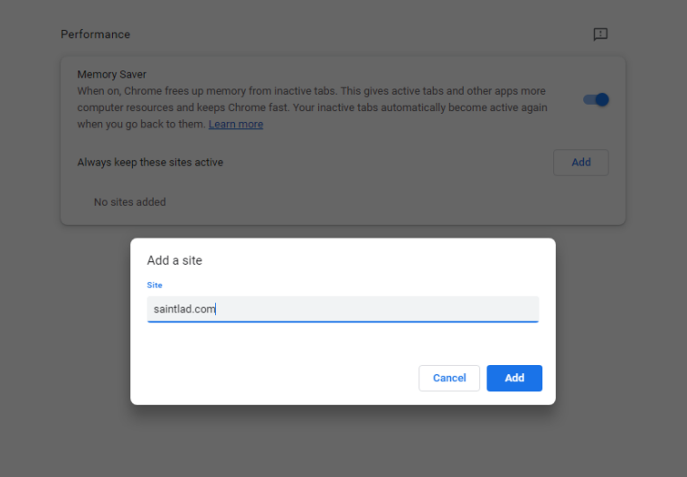Click into the Site input field
This screenshot has width=687, height=477.
343,309
